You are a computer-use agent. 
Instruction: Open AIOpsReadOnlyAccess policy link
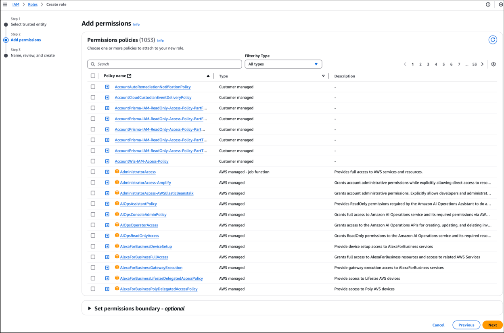tap(139, 236)
